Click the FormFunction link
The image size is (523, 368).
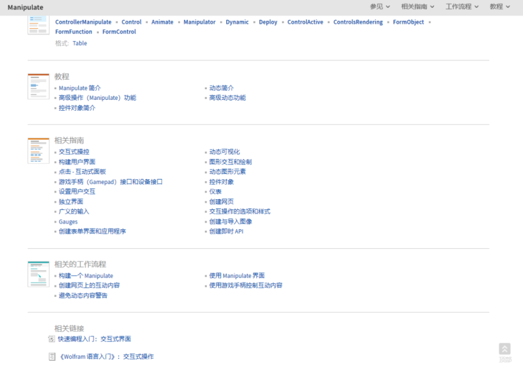coord(74,32)
